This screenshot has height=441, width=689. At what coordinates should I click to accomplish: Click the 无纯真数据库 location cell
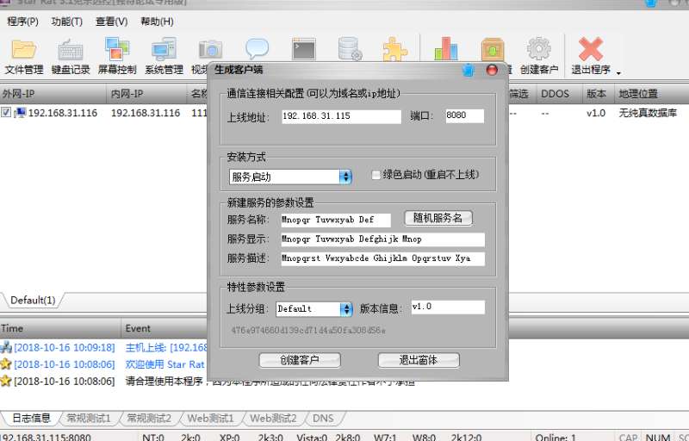[x=648, y=113]
